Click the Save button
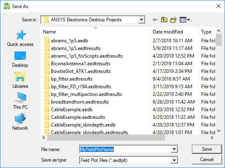The height and width of the screenshot is (168, 225). (207, 149)
